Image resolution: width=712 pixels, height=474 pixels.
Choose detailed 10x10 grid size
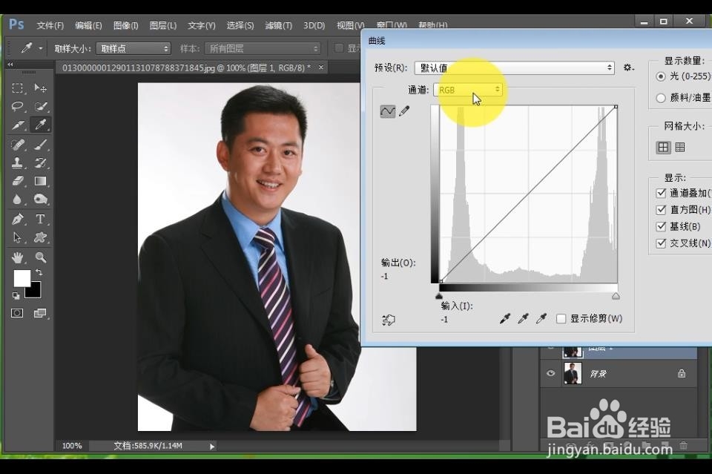(x=680, y=147)
